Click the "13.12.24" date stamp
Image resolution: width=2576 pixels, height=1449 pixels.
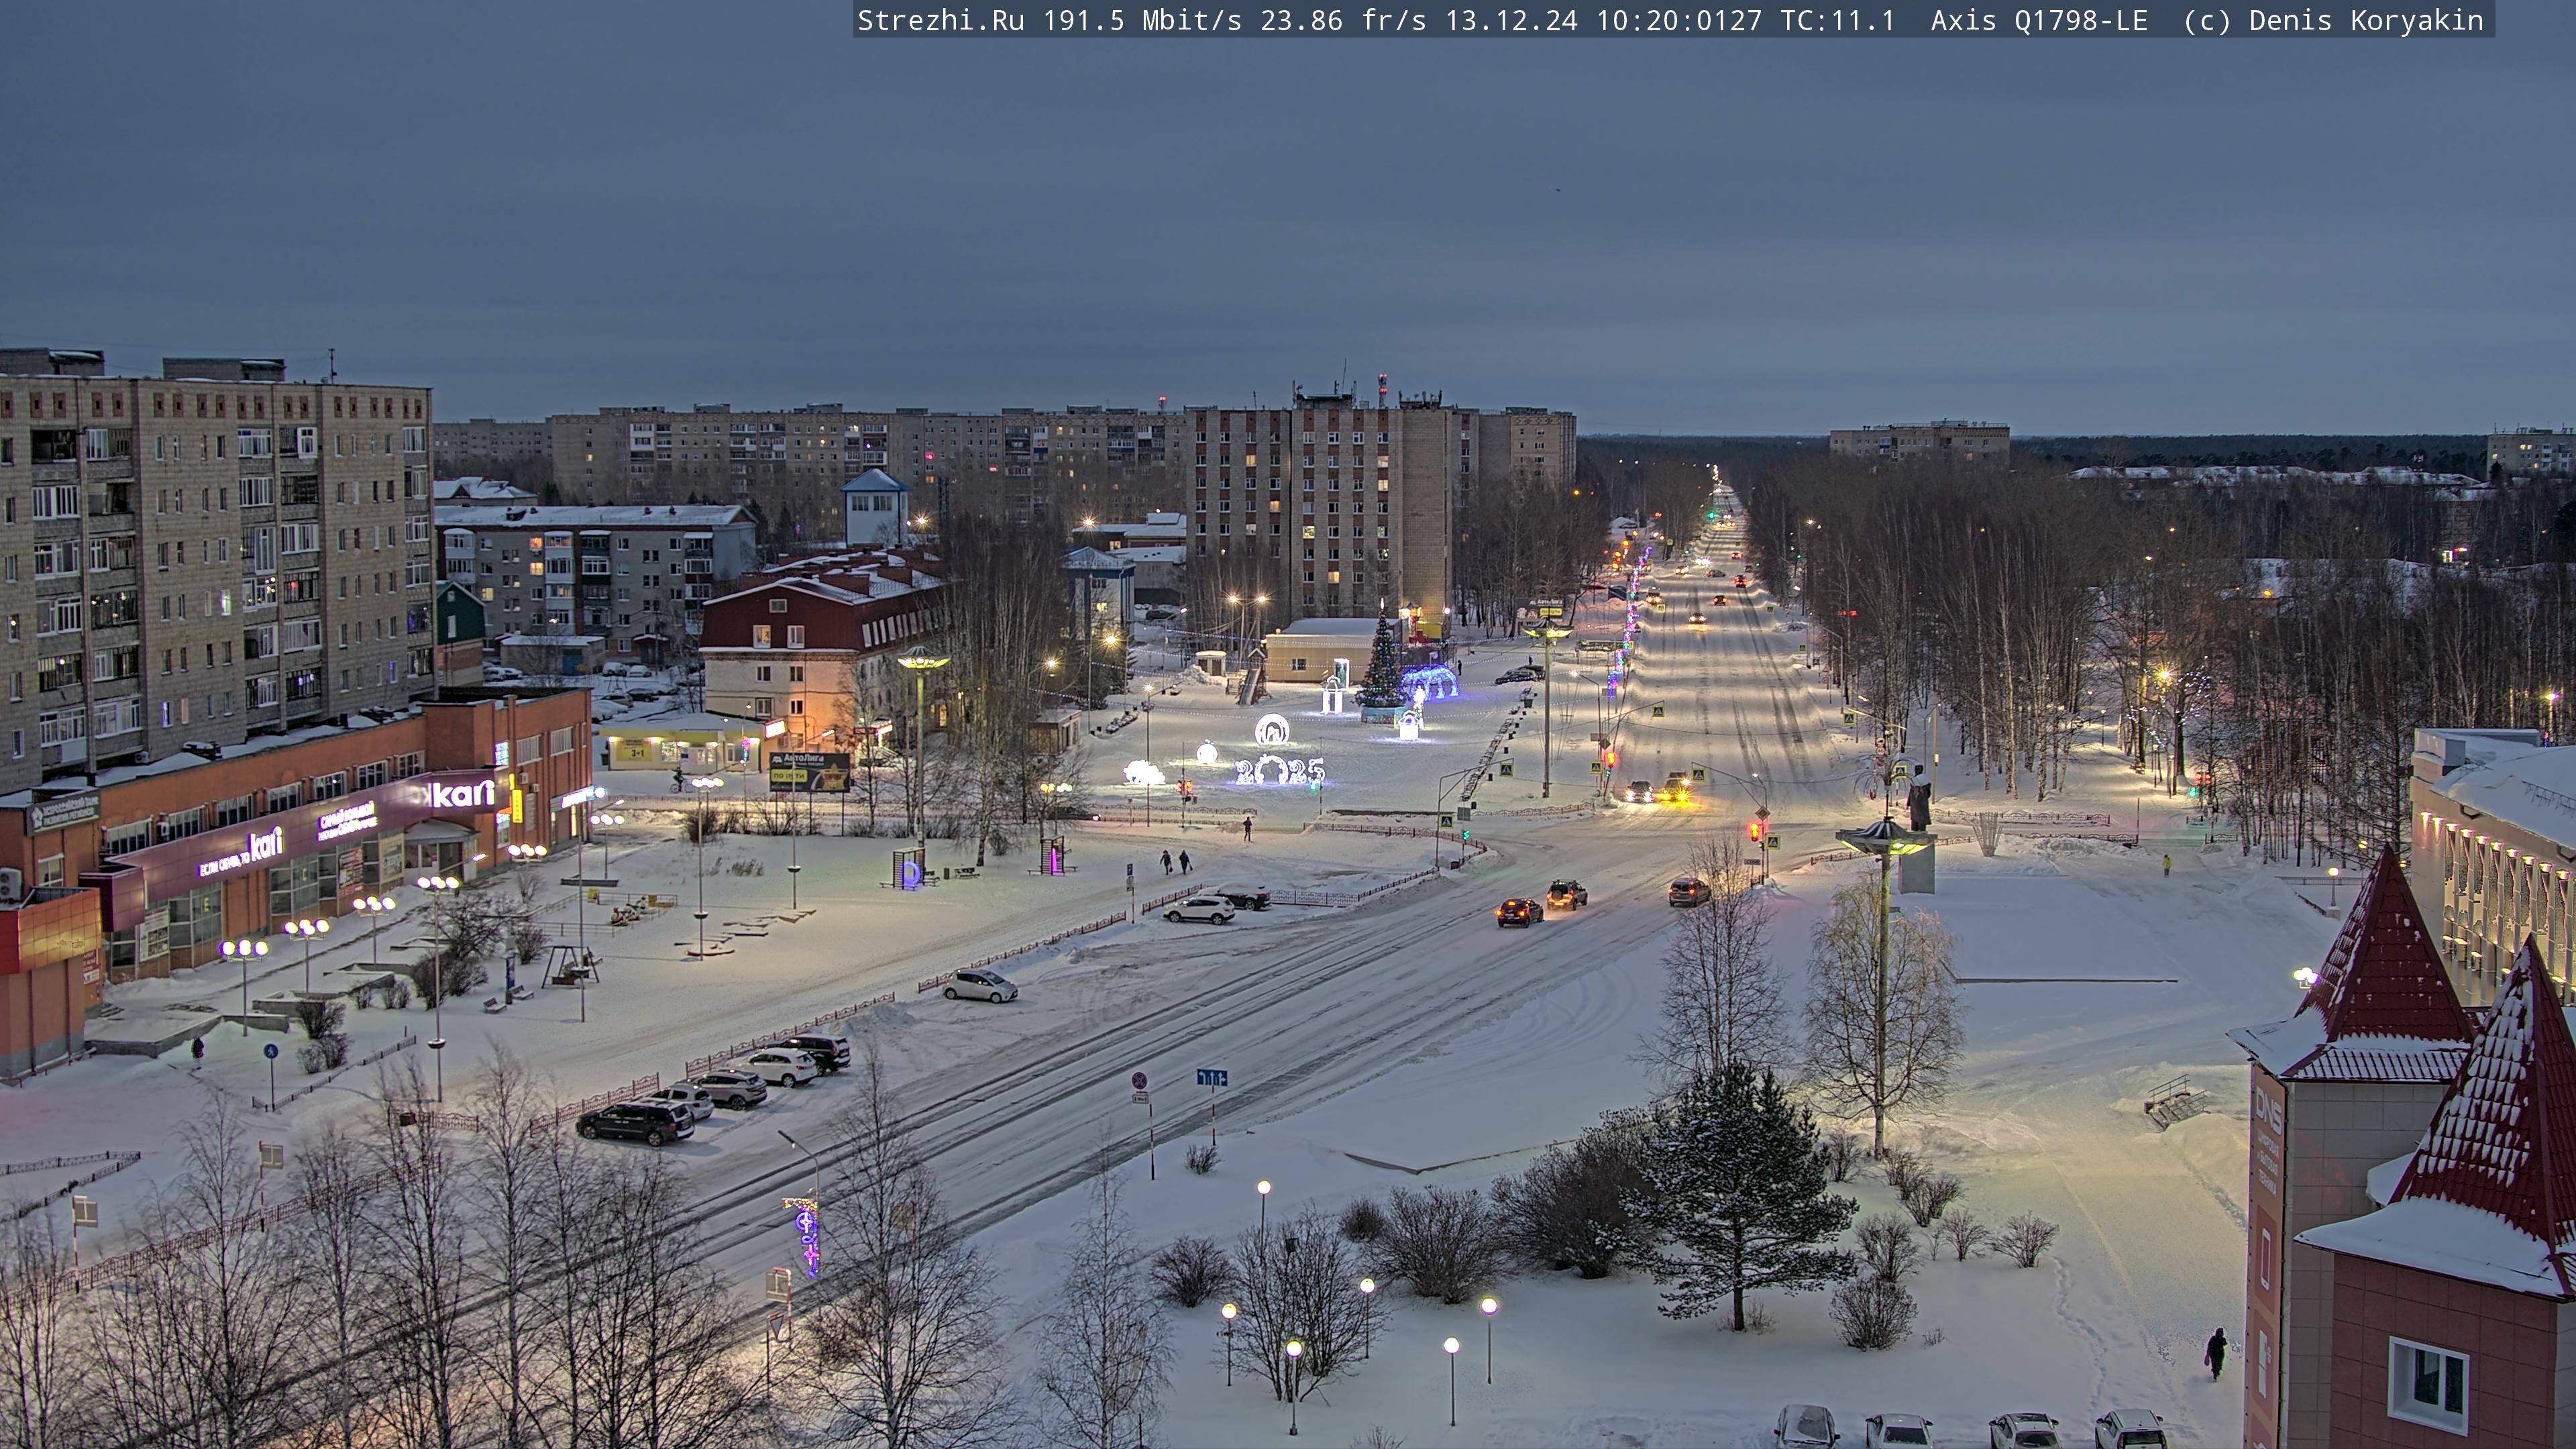(x=1511, y=21)
